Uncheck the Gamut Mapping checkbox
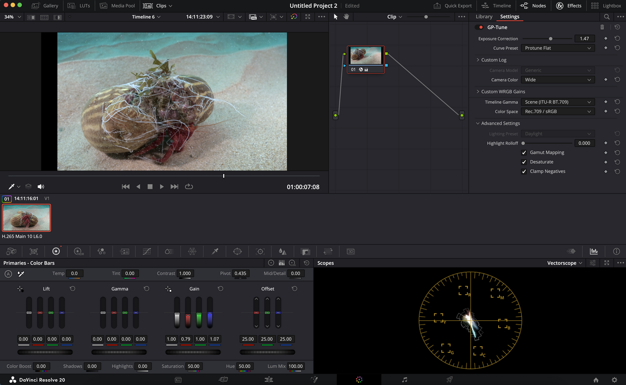Image resolution: width=626 pixels, height=385 pixels. coord(524,153)
